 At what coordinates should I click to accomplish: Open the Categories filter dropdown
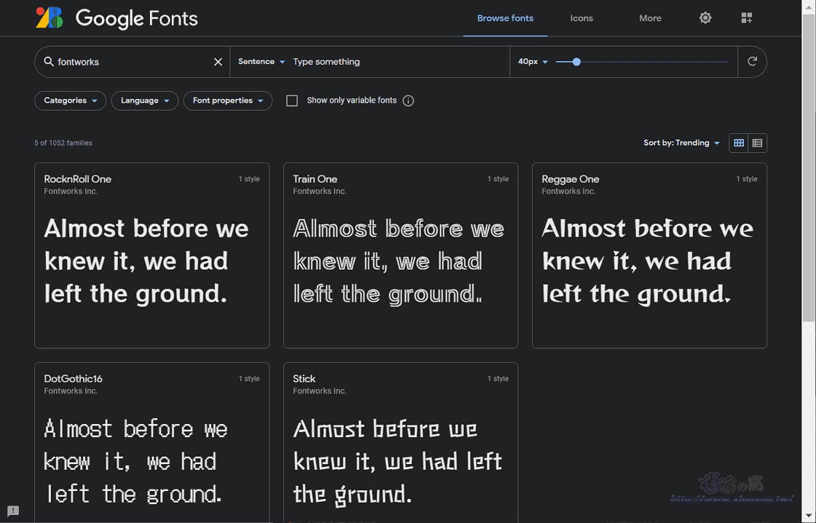click(70, 101)
